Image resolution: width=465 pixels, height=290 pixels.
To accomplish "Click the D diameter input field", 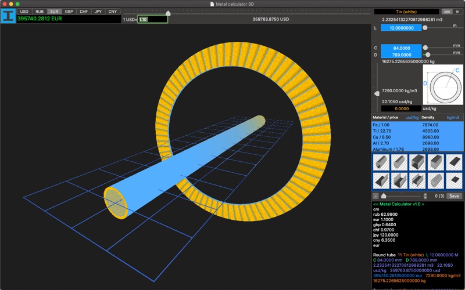I will pos(401,55).
